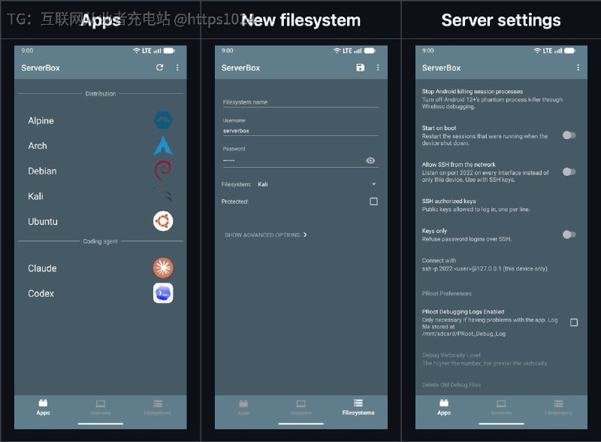This screenshot has height=442, width=601.
Task: Click the Arch Linux logo
Action: tap(163, 145)
